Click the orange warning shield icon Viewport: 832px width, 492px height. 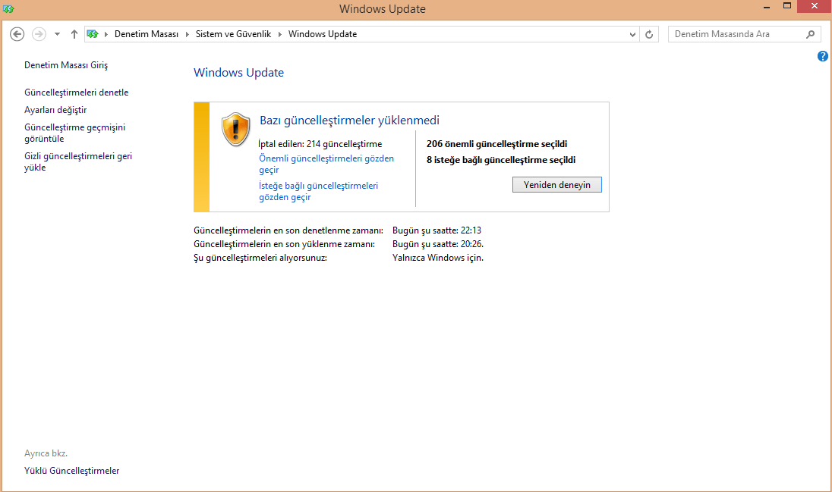tap(235, 130)
